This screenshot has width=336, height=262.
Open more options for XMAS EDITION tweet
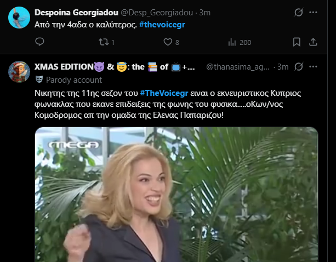[314, 67]
